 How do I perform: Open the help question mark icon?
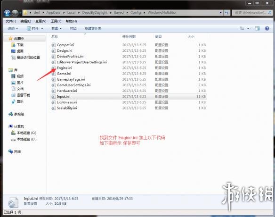tap(267, 28)
